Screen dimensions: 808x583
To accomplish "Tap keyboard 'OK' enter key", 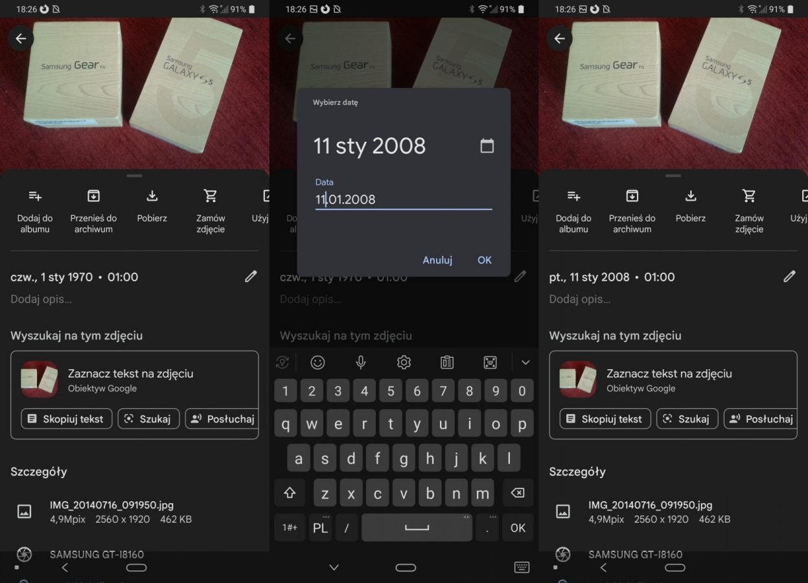I will pos(518,528).
